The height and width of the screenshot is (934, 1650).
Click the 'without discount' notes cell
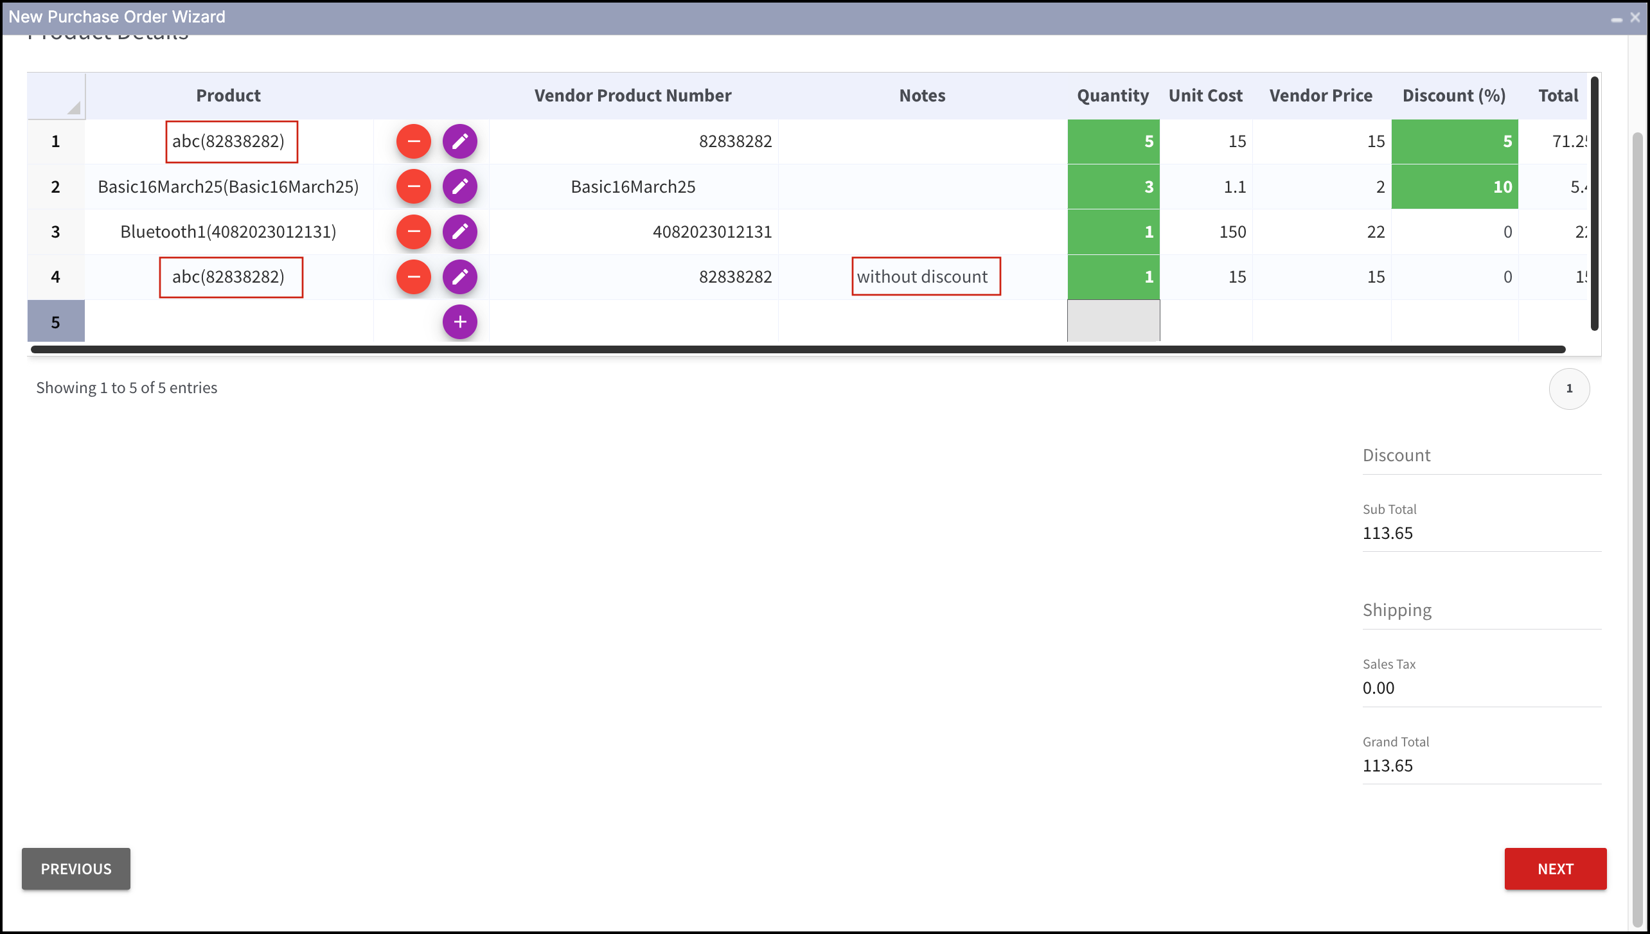click(x=923, y=277)
